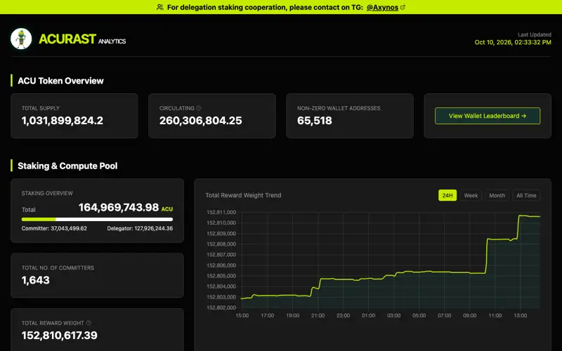The width and height of the screenshot is (562, 351).
Task: Click the 13:00 x-axis label
Action: [x=521, y=315]
